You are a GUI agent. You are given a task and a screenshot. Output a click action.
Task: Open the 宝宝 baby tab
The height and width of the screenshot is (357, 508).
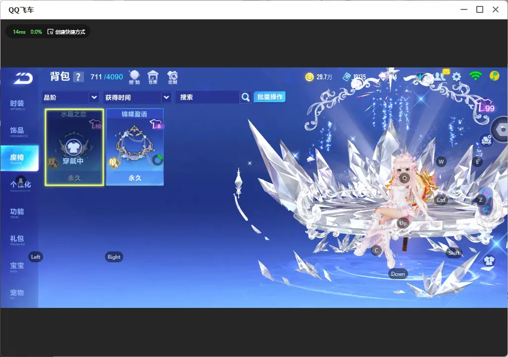click(x=17, y=266)
